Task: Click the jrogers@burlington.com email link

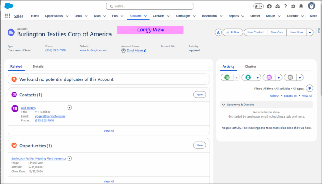Action: 50,116
